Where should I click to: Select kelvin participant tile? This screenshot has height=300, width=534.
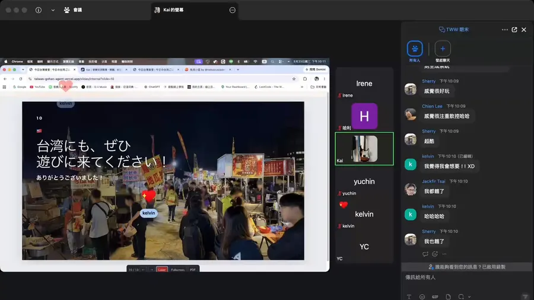click(x=364, y=214)
